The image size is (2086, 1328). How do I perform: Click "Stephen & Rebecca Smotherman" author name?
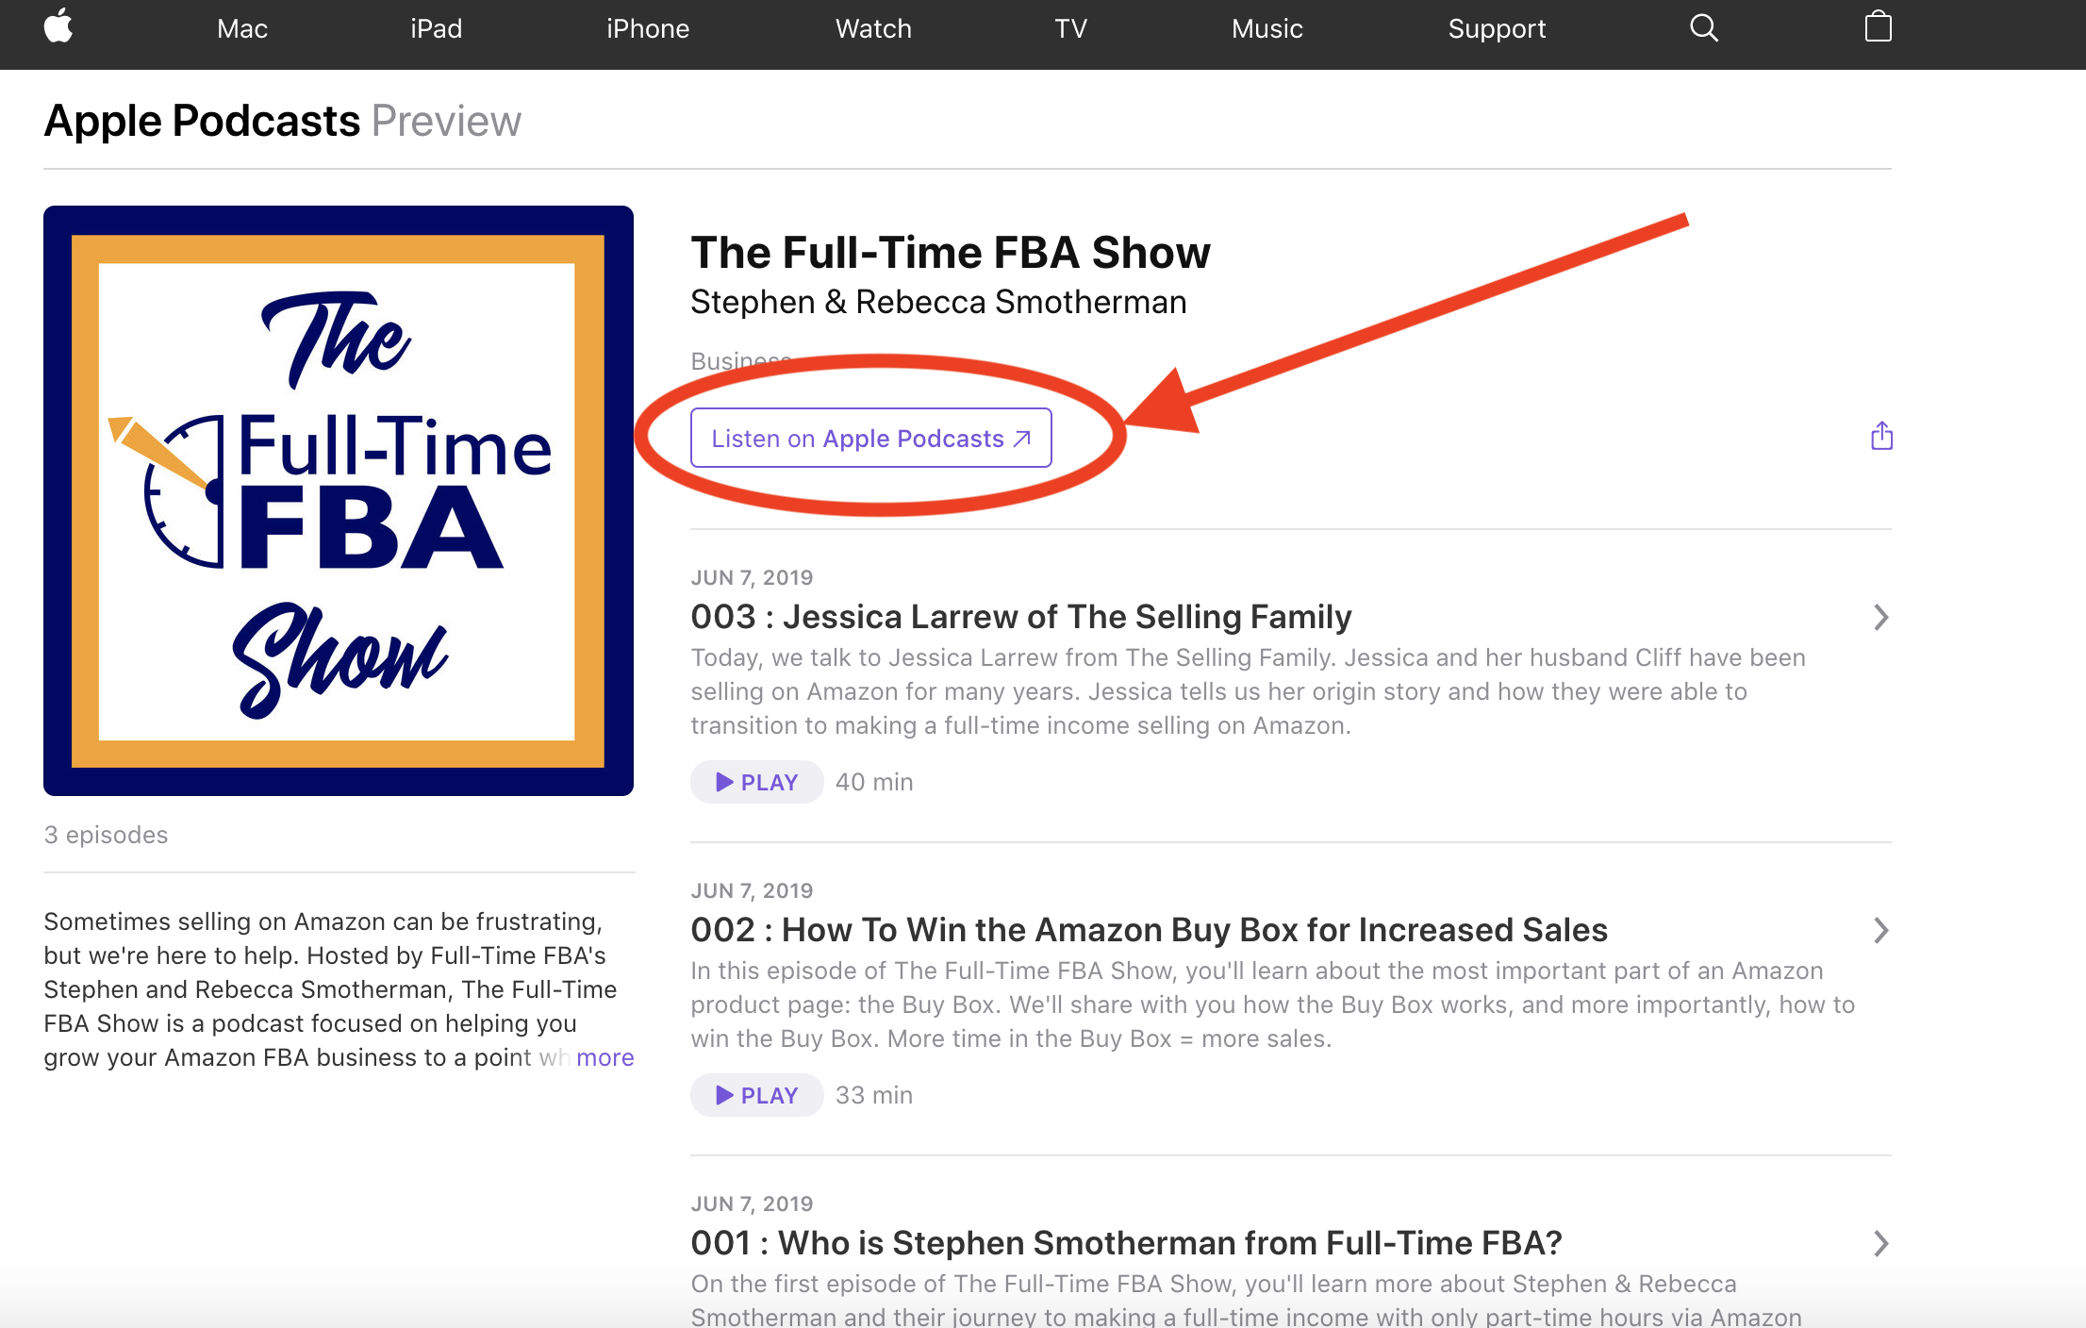(x=938, y=303)
